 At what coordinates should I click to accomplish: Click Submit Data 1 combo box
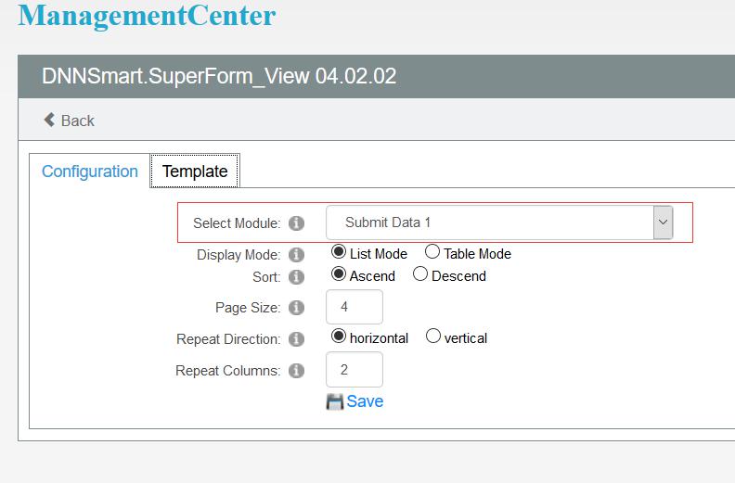tap(499, 222)
